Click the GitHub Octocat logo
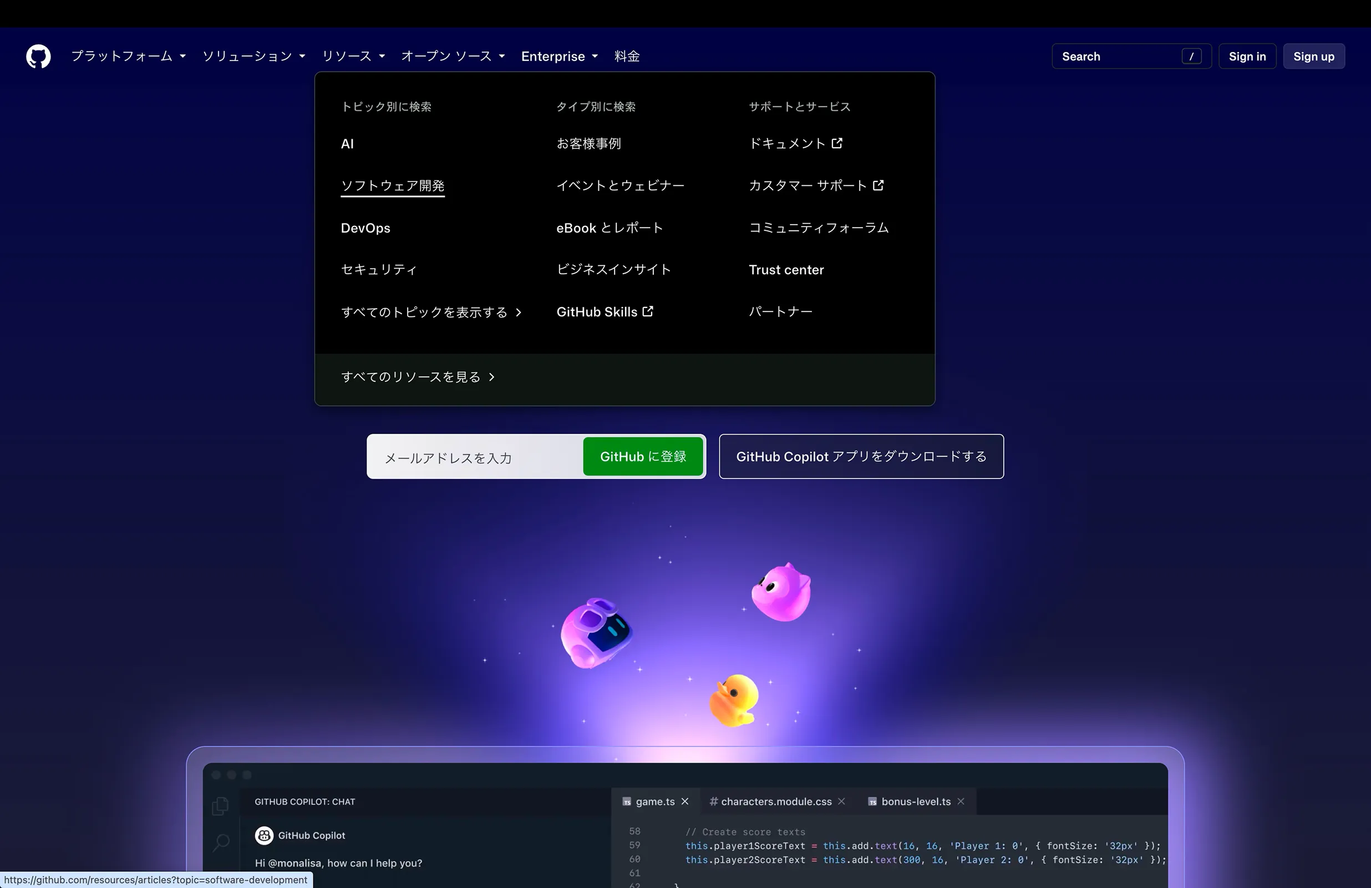 (x=38, y=57)
